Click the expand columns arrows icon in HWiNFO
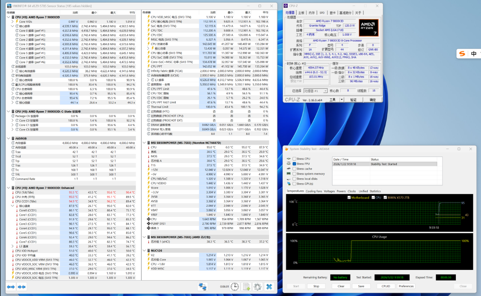 tap(11, 287)
